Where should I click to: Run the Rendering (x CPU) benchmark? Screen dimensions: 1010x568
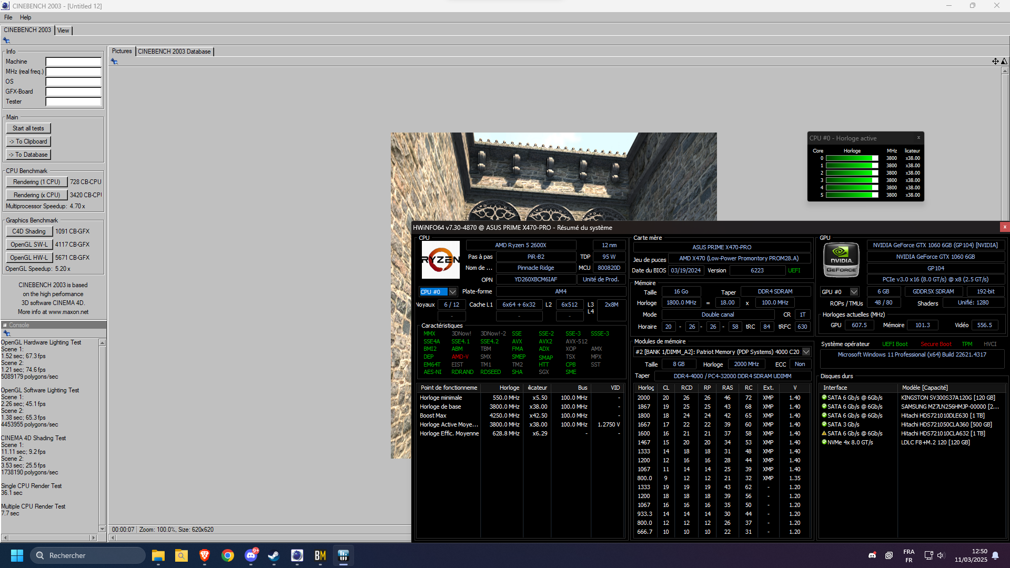37,195
